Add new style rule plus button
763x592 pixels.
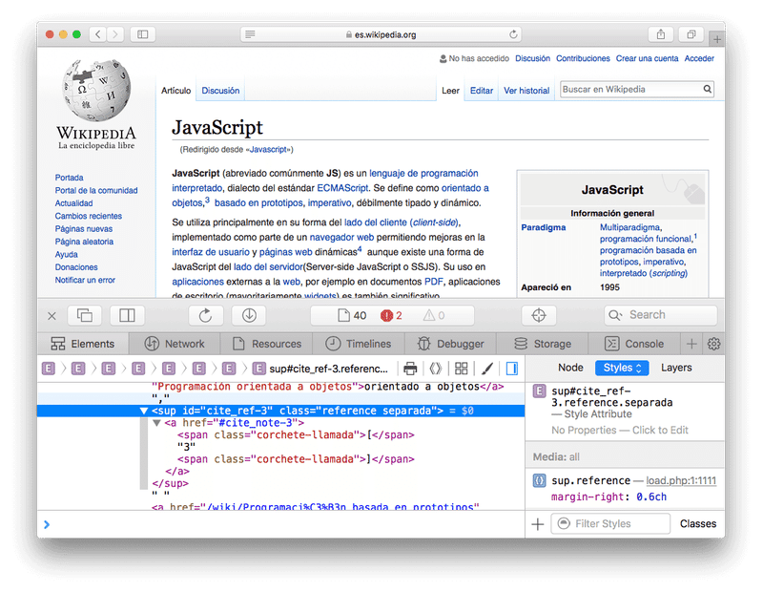point(538,524)
